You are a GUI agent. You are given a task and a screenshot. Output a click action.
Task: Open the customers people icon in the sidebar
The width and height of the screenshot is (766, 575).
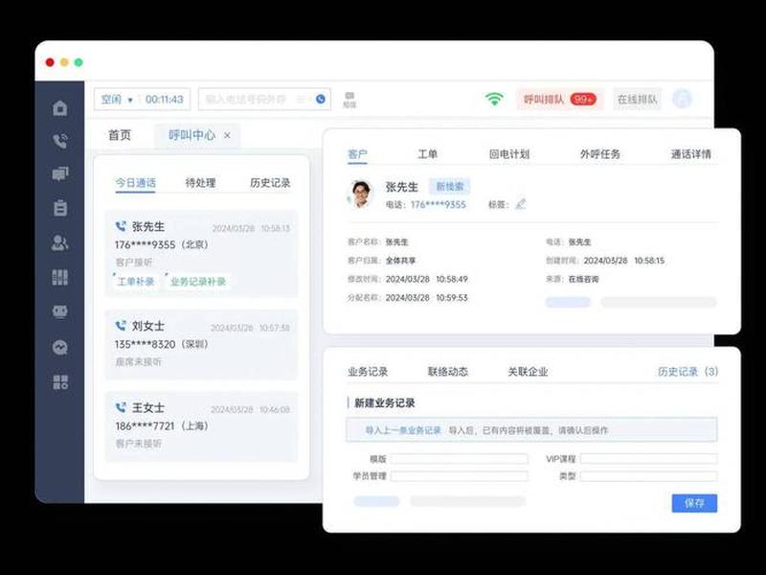[x=59, y=242]
